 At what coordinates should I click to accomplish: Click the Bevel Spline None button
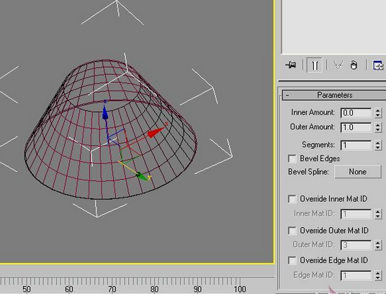coord(358,172)
